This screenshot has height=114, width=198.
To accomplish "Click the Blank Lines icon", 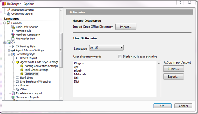I will point(18,78).
